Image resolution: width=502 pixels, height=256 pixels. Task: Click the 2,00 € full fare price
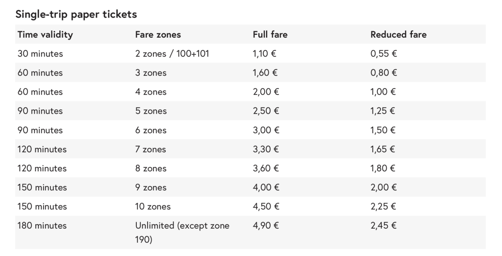point(265,92)
